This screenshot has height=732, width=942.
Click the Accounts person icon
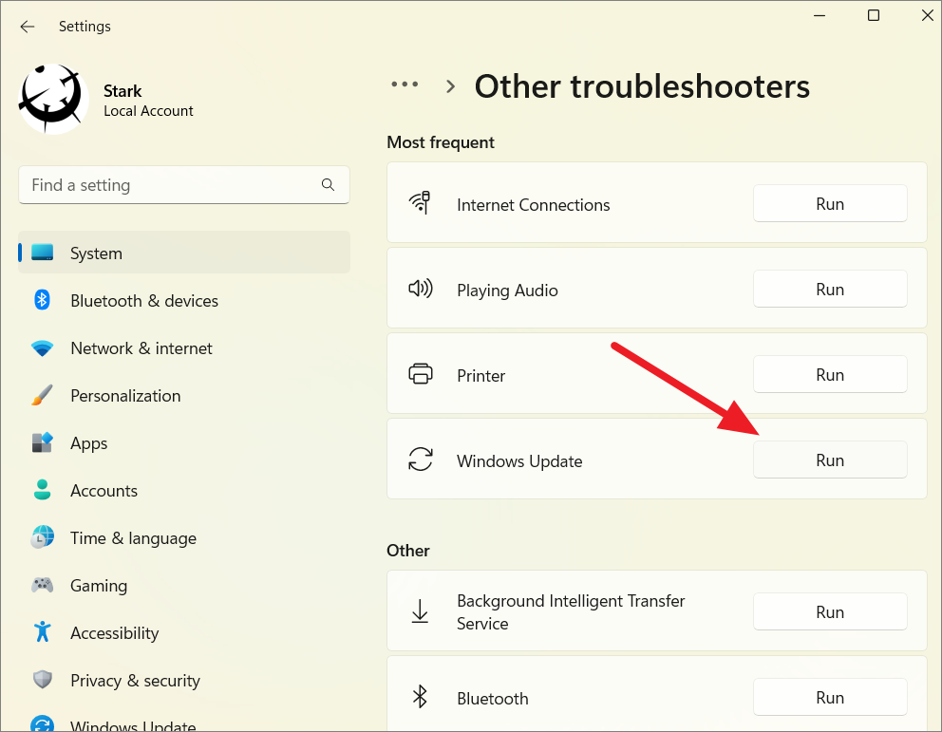42,490
